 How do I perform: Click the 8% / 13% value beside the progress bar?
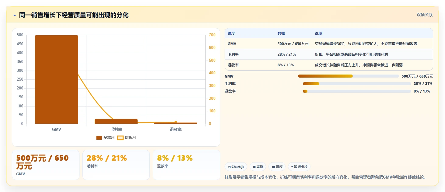coord(422,91)
